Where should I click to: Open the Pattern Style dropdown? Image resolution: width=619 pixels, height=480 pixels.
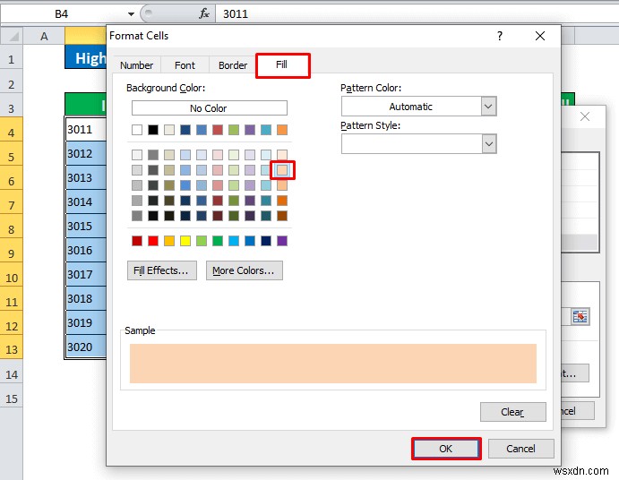pos(489,143)
